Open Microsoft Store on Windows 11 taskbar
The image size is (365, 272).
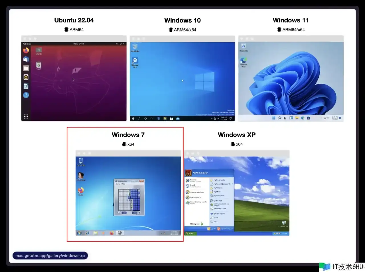(308, 118)
